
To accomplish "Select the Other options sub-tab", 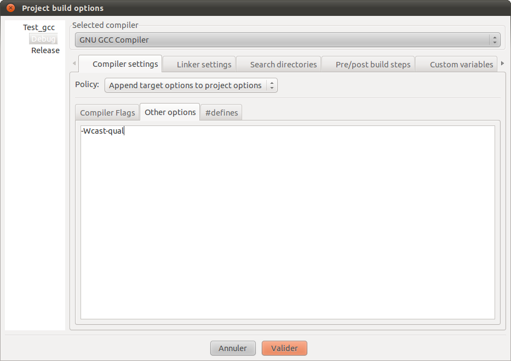I will pyautogui.click(x=170, y=112).
